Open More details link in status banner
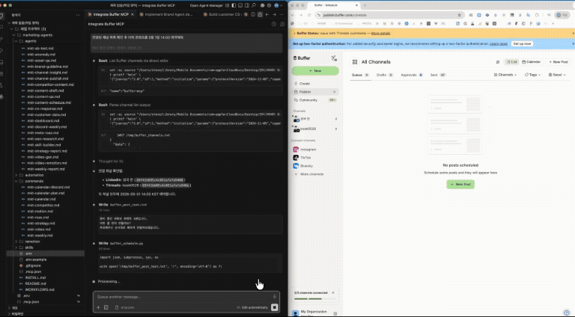Viewport: 575px width, 317px height. click(x=380, y=34)
